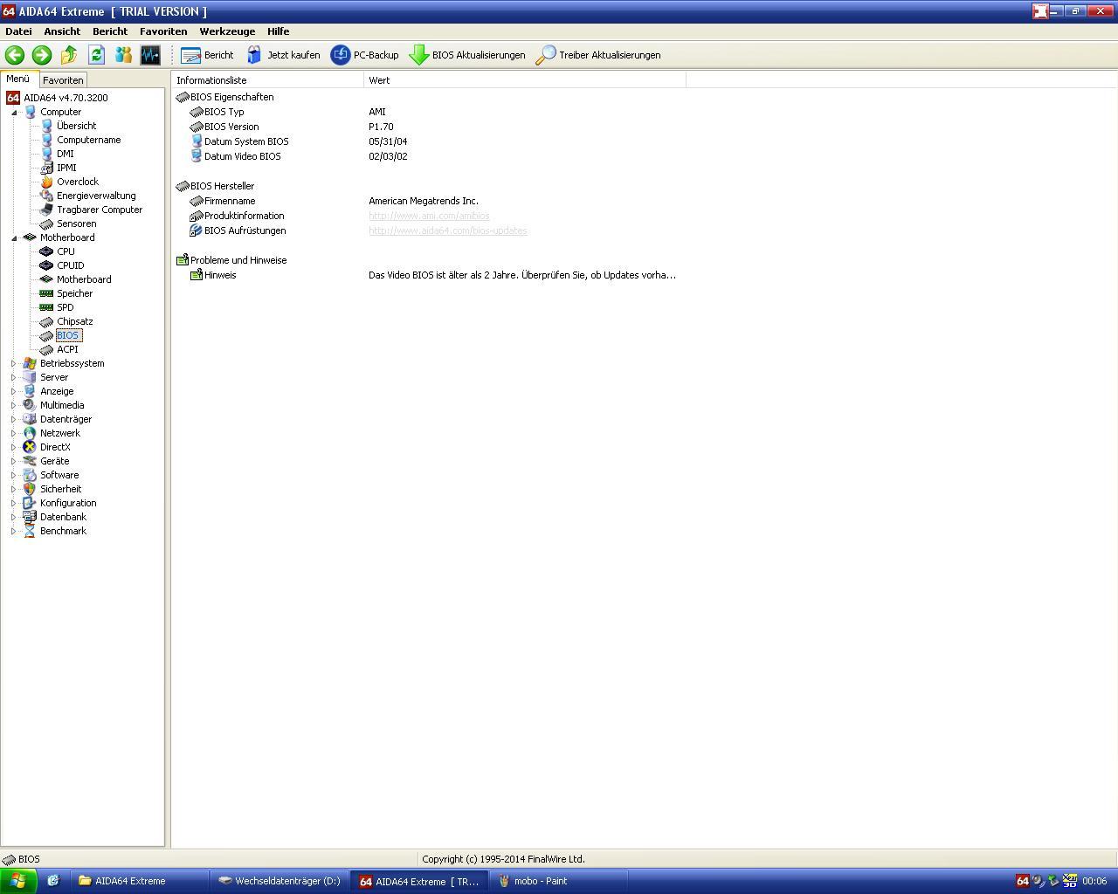Expand the DirectX node
This screenshot has width=1118, height=894.
14,447
